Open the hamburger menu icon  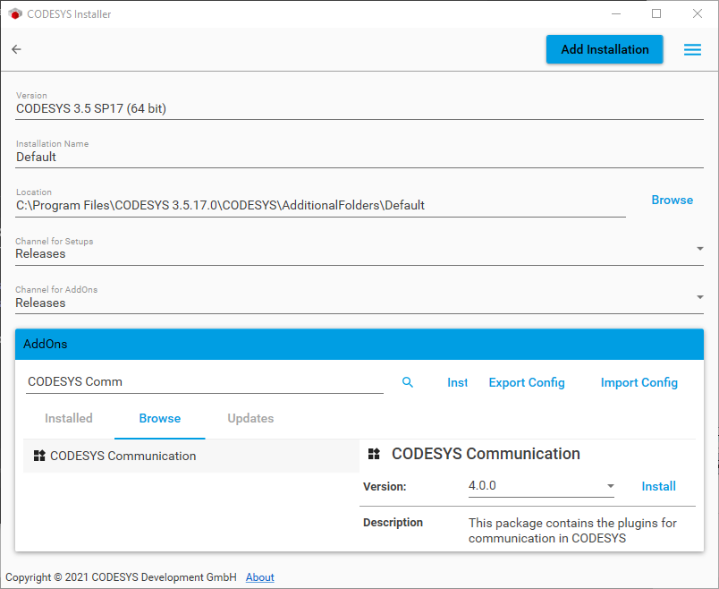[x=692, y=50]
